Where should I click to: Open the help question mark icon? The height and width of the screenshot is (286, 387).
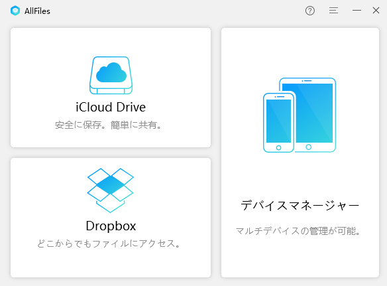point(309,11)
